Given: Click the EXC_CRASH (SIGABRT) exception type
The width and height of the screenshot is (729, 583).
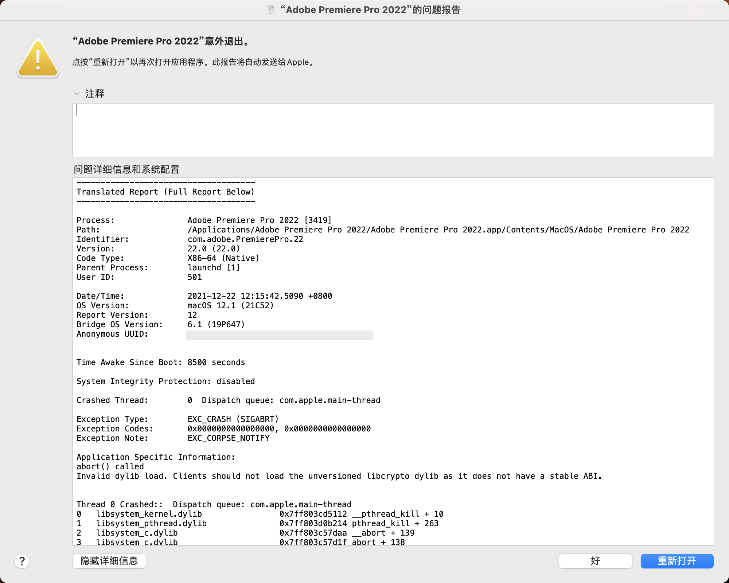Looking at the screenshot, I should pyautogui.click(x=233, y=419).
